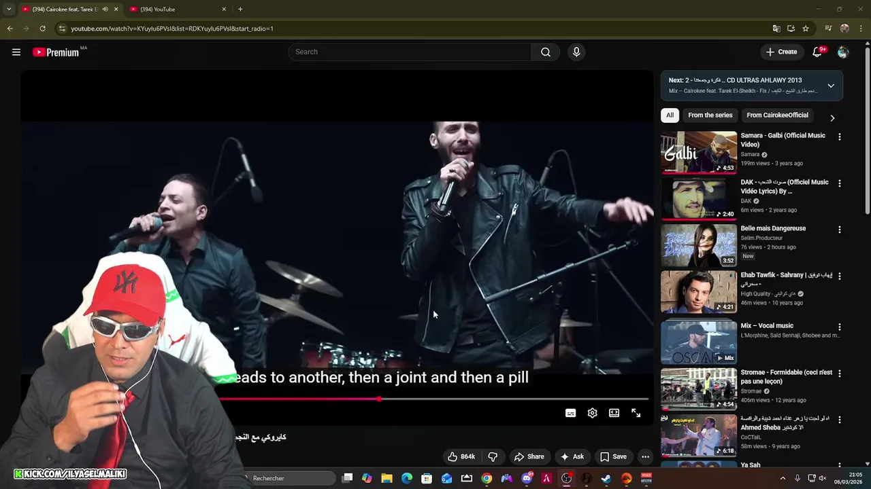The image size is (871, 489).
Task: Open Chrome translate page icon
Action: 776,29
